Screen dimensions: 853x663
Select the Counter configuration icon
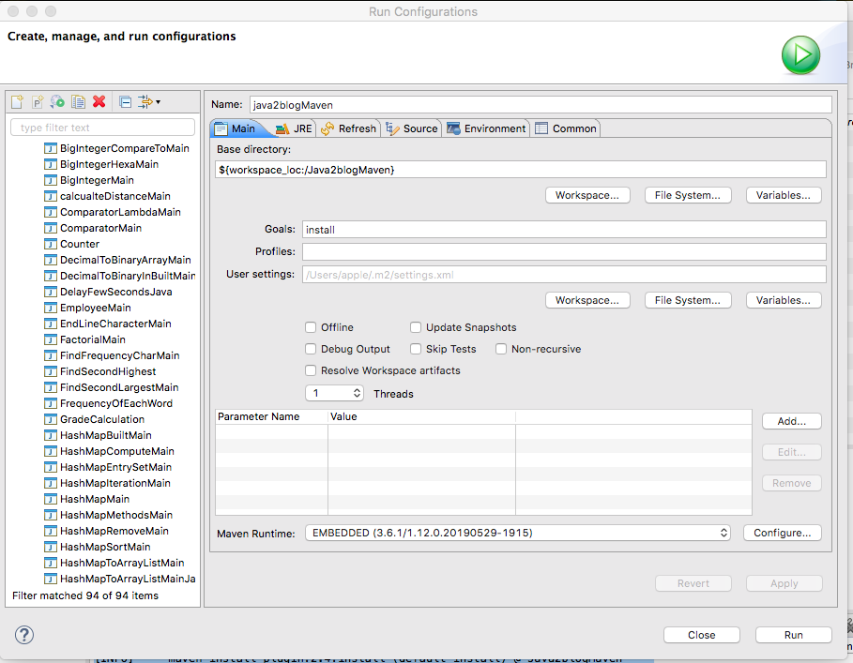[x=51, y=244]
